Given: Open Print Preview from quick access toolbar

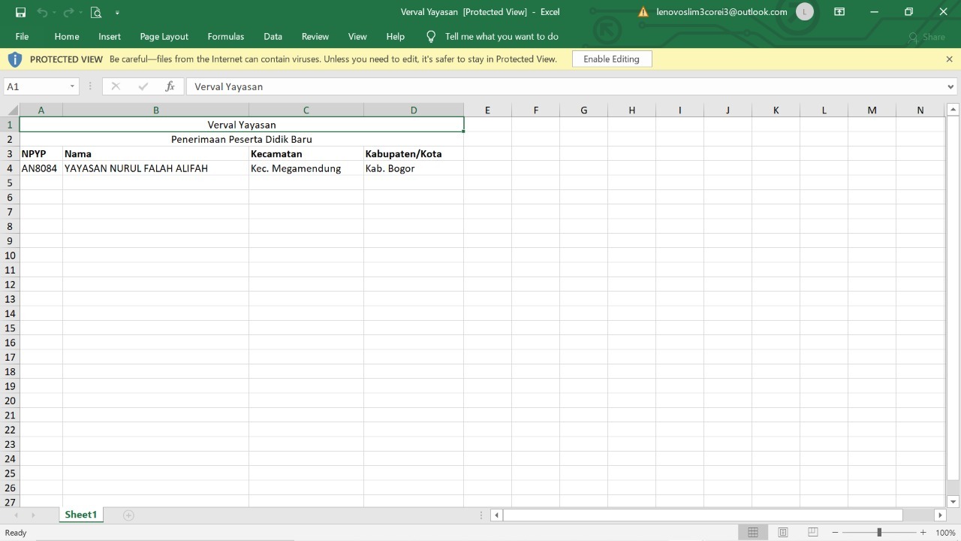Looking at the screenshot, I should (95, 12).
